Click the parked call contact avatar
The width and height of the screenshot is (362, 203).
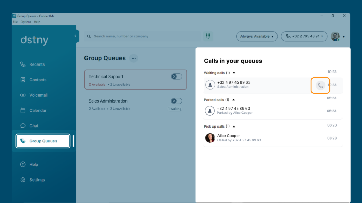coord(210,111)
